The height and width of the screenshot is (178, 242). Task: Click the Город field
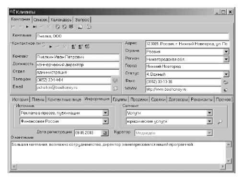(x=187, y=66)
